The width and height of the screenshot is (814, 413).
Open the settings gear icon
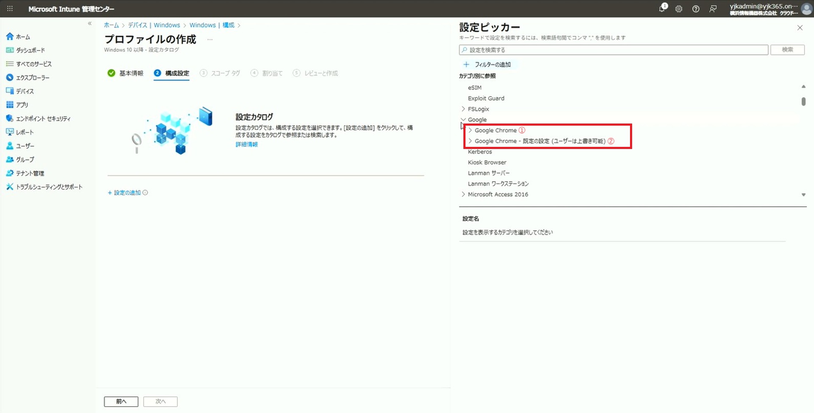tap(679, 9)
